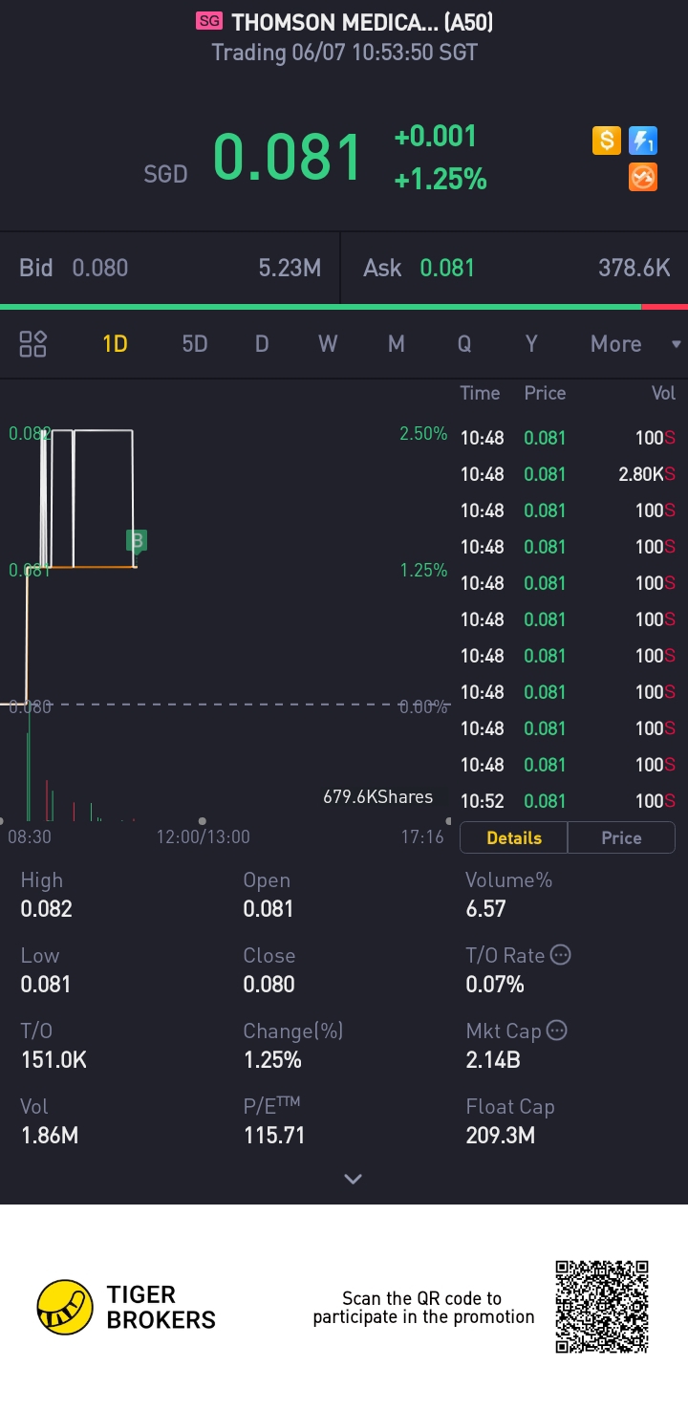Viewport: 688px width, 1411px height.
Task: Tap the T/O Rate 0.07% value
Action: click(x=494, y=984)
